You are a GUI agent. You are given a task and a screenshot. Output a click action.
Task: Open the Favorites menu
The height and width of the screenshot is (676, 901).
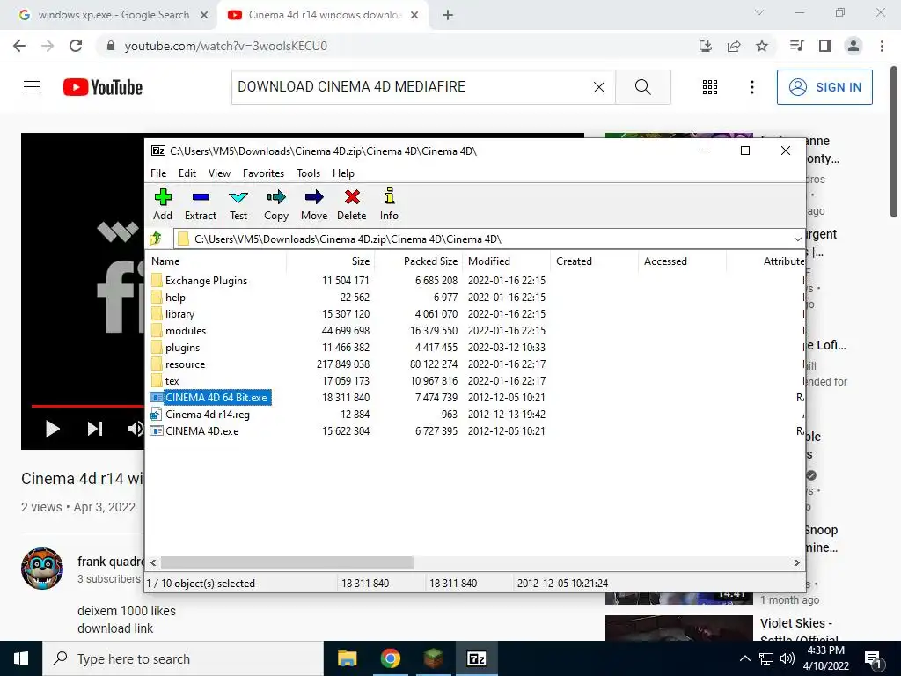263,173
